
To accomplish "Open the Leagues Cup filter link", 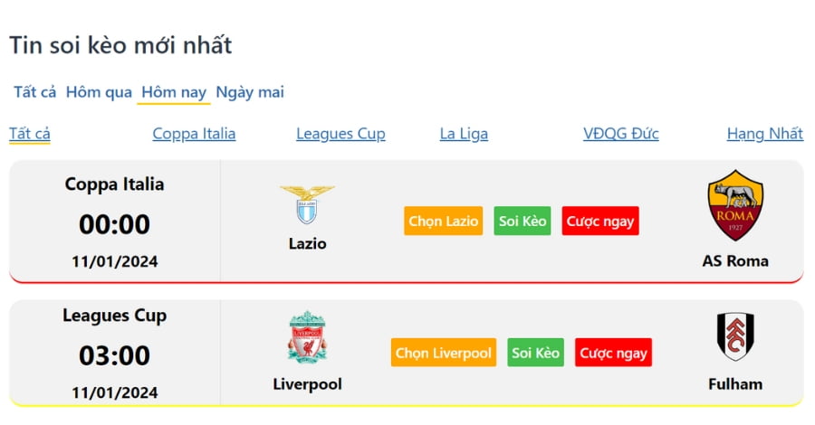I will (341, 134).
